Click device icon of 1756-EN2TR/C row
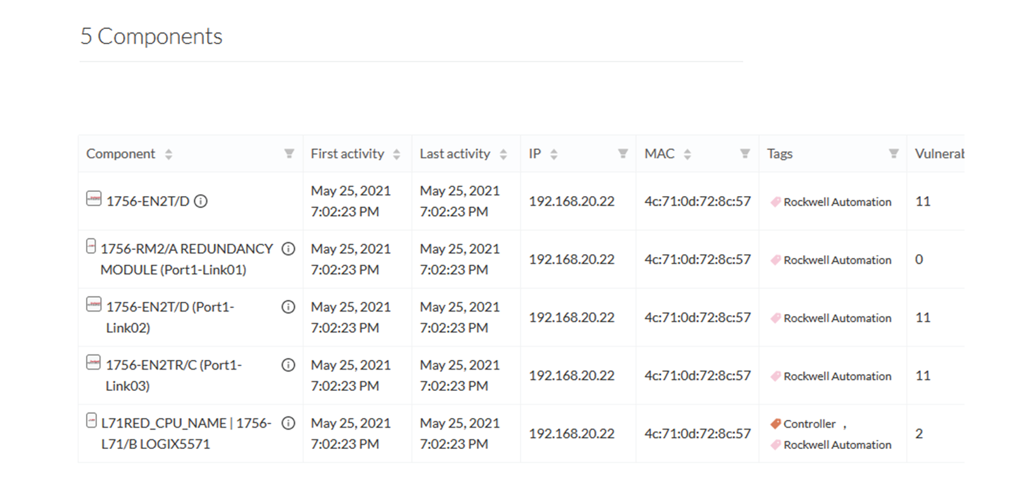This screenshot has height=481, width=1036. (x=93, y=362)
